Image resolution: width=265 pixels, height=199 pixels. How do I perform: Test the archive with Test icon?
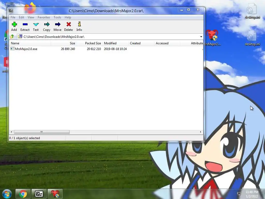click(36, 26)
